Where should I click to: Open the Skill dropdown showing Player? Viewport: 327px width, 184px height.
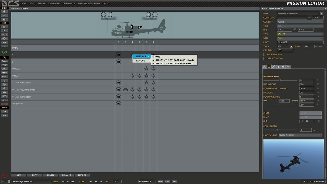coord(300,38)
